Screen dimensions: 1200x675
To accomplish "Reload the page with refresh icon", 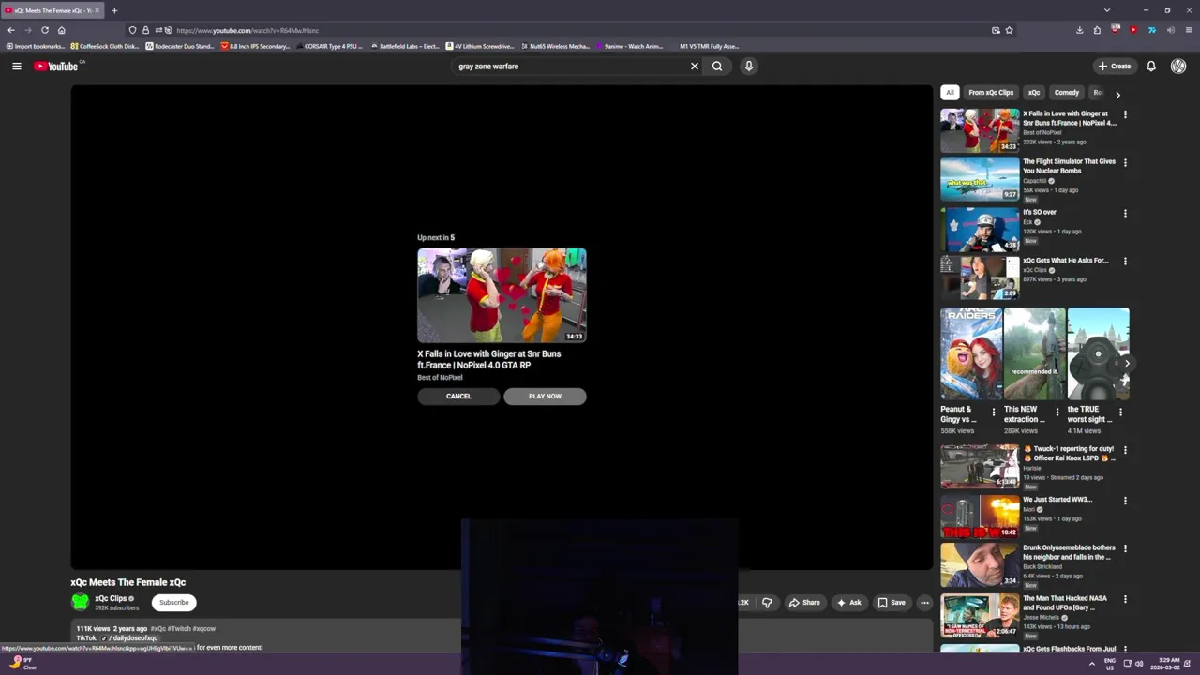I will point(44,30).
